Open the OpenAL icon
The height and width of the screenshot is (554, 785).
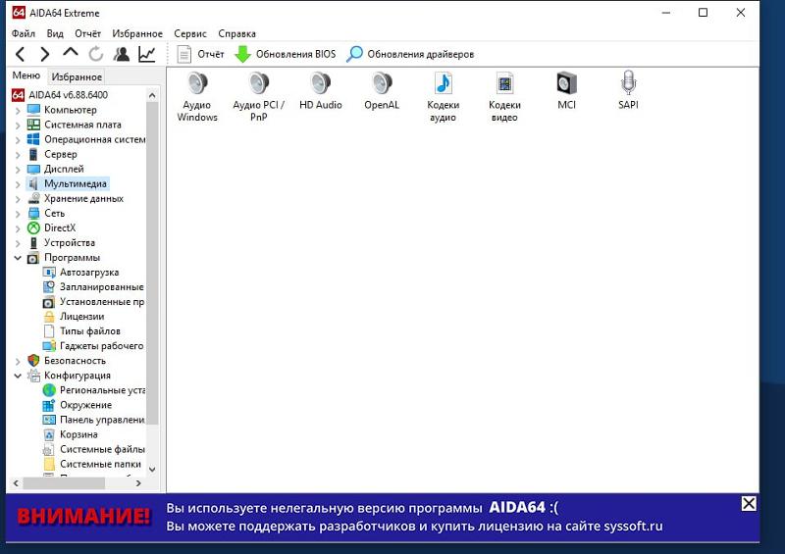pos(382,90)
